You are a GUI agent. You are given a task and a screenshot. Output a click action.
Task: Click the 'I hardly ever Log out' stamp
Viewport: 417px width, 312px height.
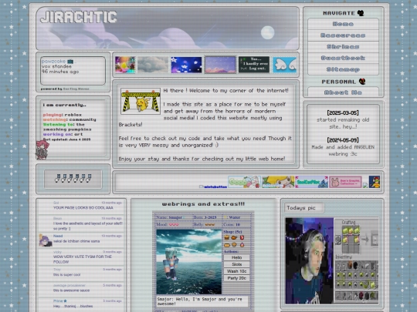tap(254, 65)
